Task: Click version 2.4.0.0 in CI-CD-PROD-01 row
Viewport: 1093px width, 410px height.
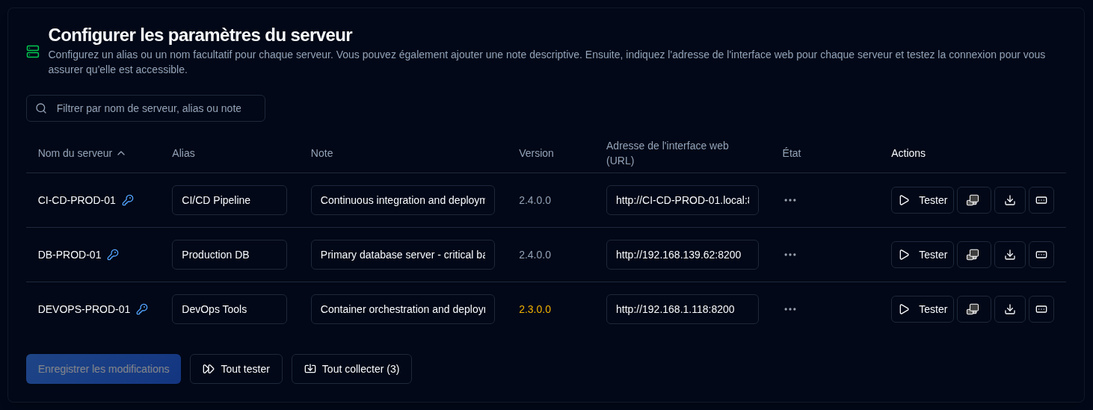Action: 535,200
